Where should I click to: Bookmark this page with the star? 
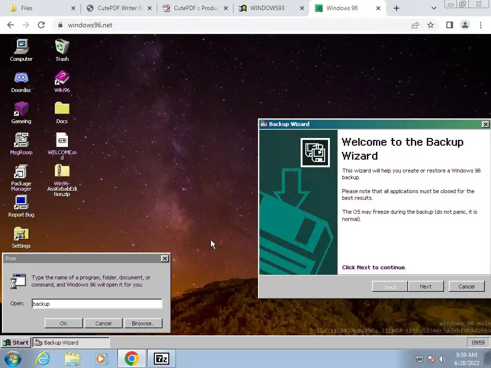click(431, 25)
